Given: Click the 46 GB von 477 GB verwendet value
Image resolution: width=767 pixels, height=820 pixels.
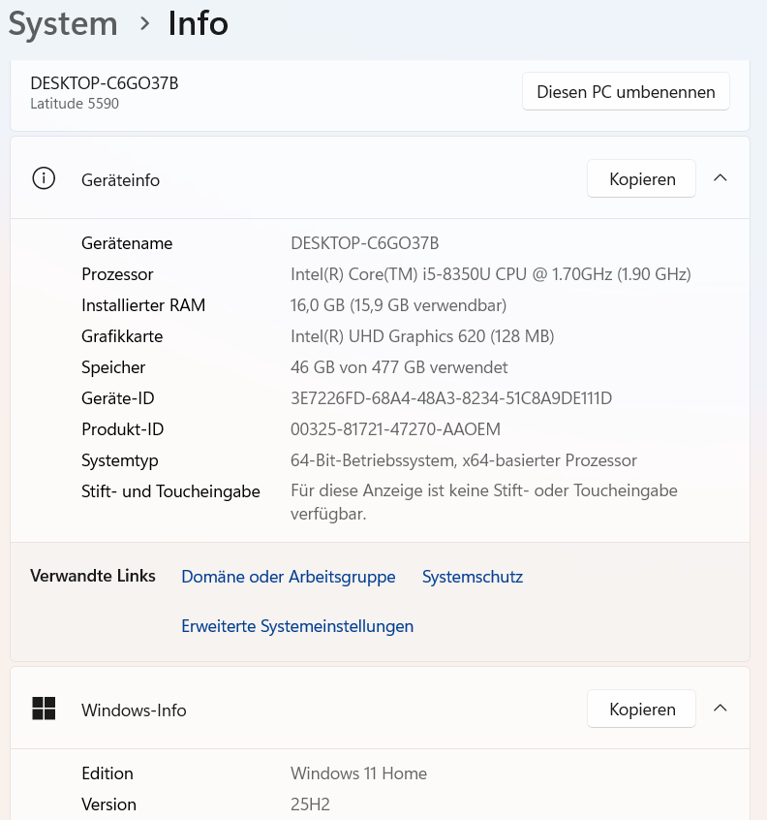Looking at the screenshot, I should point(399,367).
